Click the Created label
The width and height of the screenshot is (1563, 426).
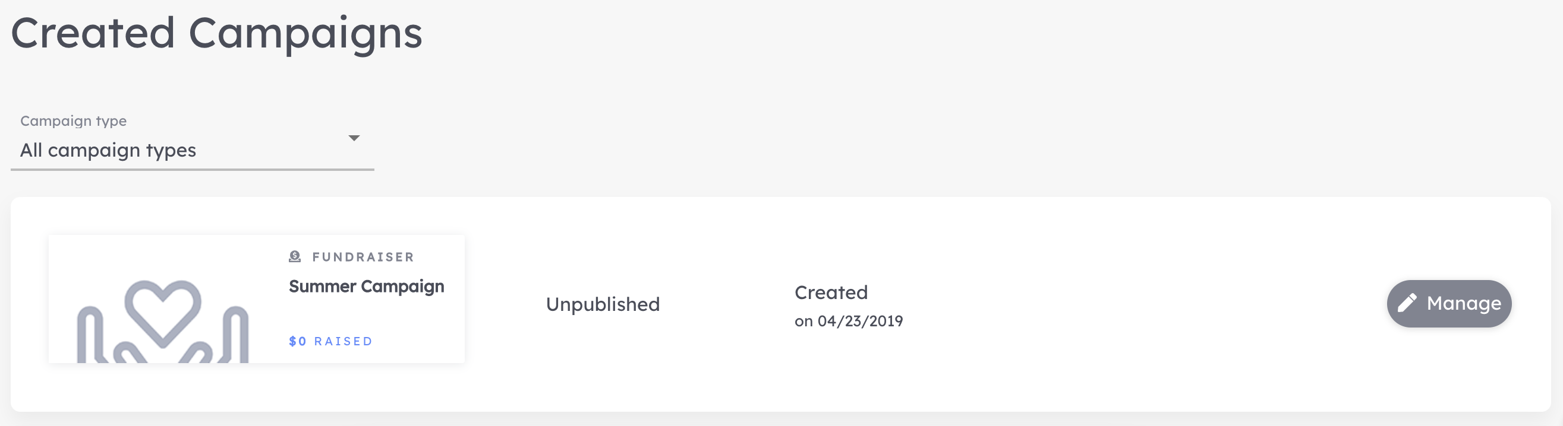point(831,293)
